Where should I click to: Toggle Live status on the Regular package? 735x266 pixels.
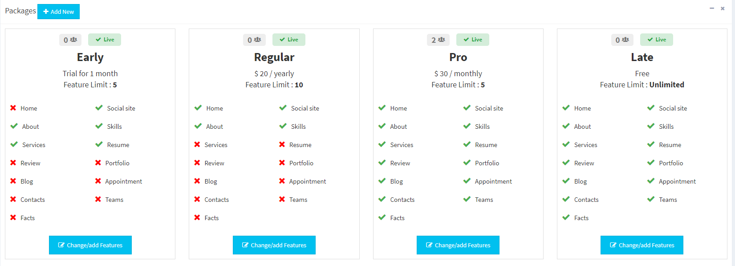tap(288, 40)
